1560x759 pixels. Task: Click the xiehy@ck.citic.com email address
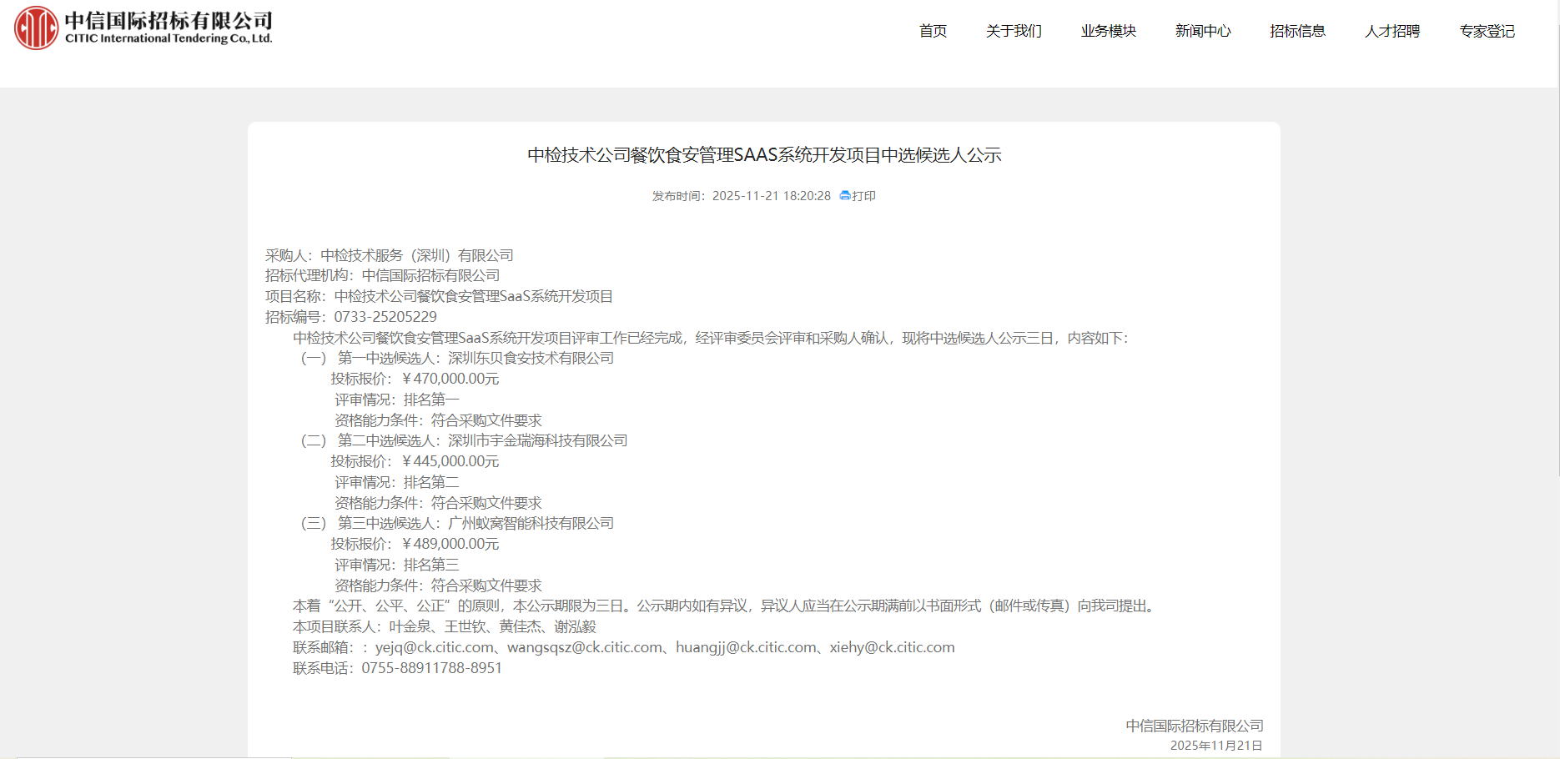(x=892, y=647)
